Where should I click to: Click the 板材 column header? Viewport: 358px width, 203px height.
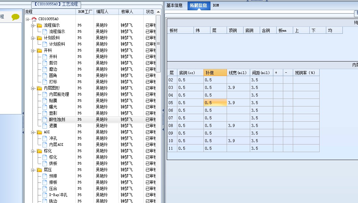point(181,30)
